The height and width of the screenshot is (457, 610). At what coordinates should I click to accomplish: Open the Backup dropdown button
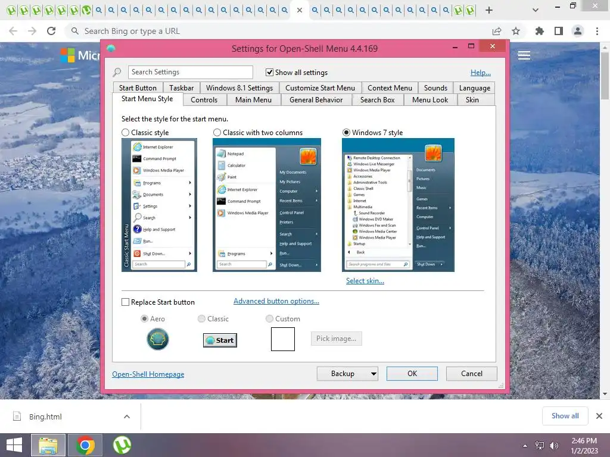coord(347,374)
